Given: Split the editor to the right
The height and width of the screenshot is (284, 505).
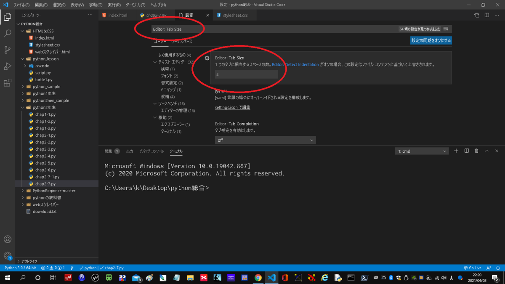Looking at the screenshot, I should 486,15.
